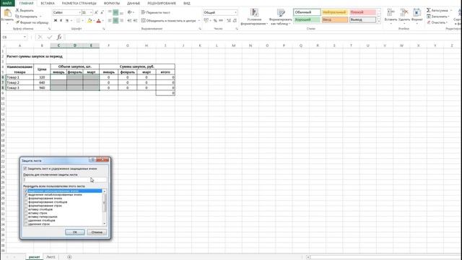This screenshot has width=462, height=260.
Task: Enable 'вставку столбцов' checkbox
Action: [x=26, y=209]
